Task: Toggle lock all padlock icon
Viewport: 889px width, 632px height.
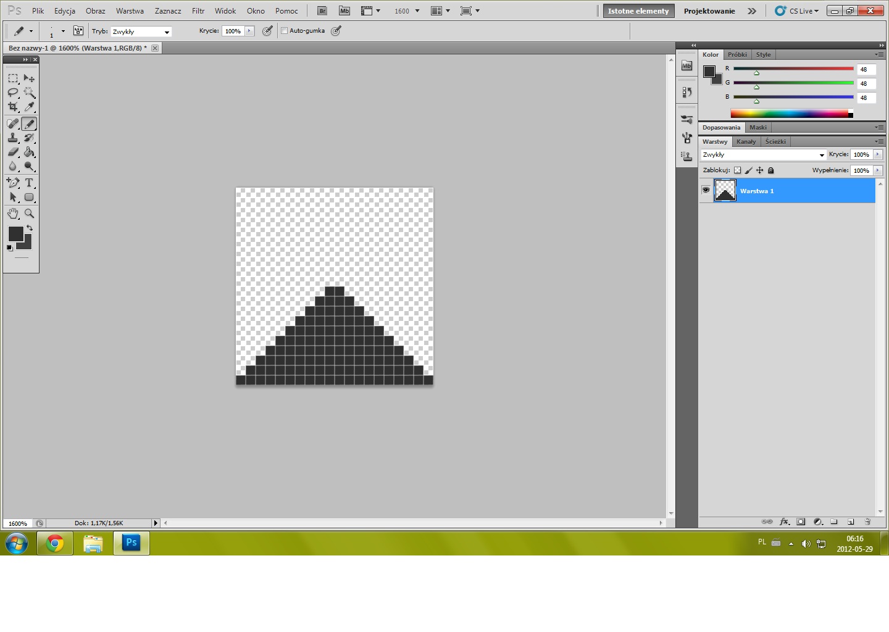Action: click(770, 170)
